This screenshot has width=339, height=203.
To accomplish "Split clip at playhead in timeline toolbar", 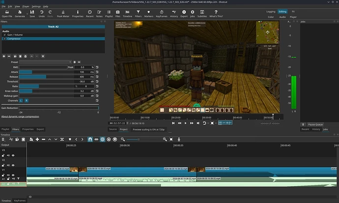I will click(62, 139).
